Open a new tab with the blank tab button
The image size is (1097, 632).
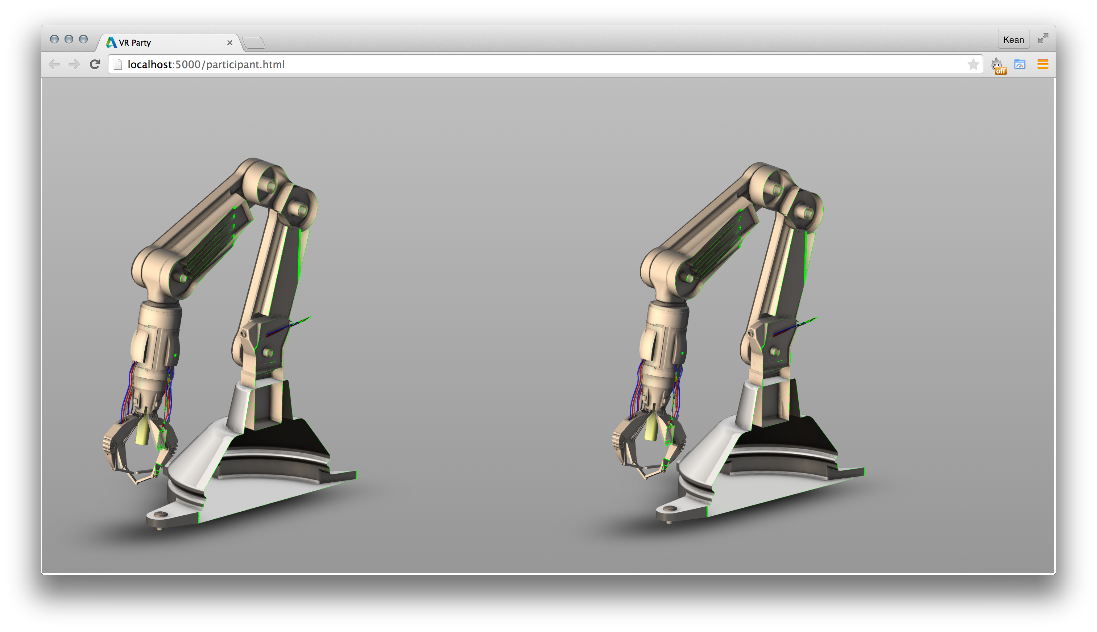click(x=254, y=42)
